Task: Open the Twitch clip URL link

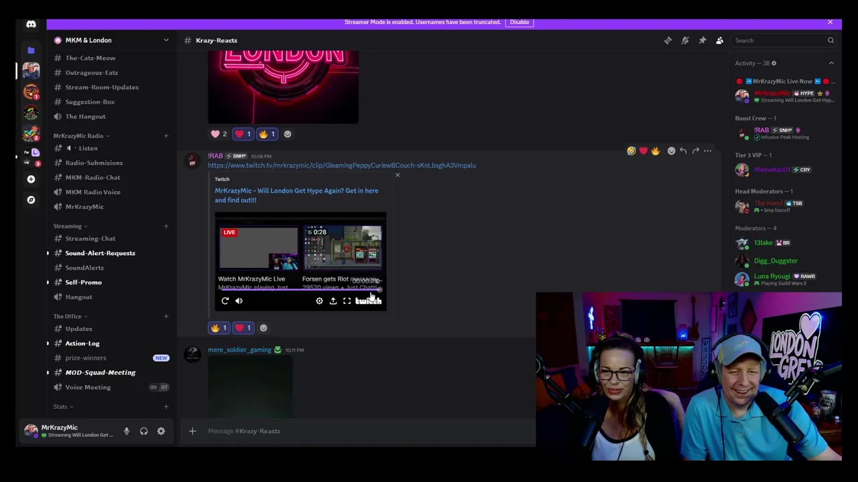Action: click(342, 165)
